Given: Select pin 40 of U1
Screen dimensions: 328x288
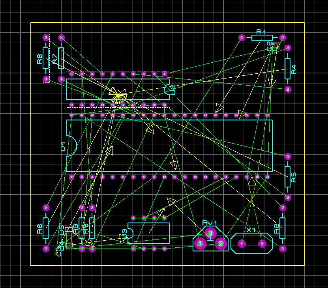Looking at the screenshot, I should point(71,115).
